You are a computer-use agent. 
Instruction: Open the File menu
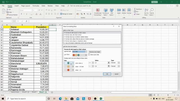click(x=3, y=6)
